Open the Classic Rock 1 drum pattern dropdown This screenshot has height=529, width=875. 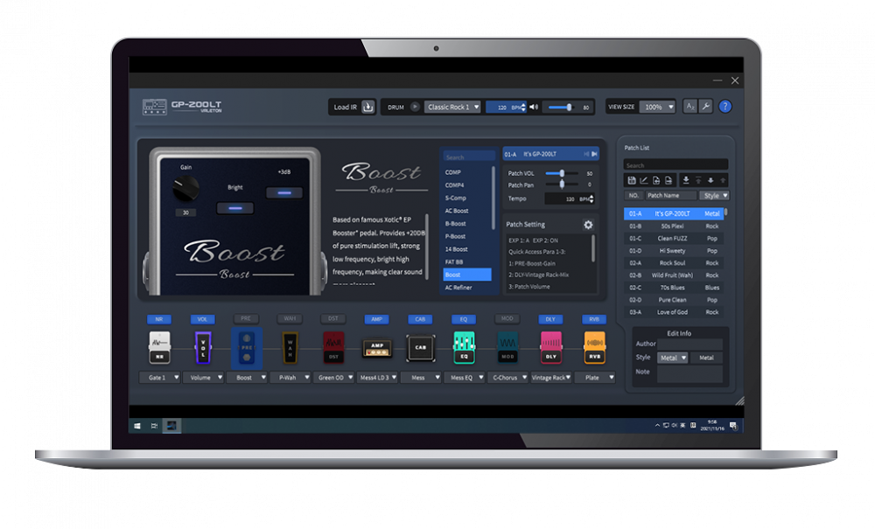pyautogui.click(x=452, y=107)
